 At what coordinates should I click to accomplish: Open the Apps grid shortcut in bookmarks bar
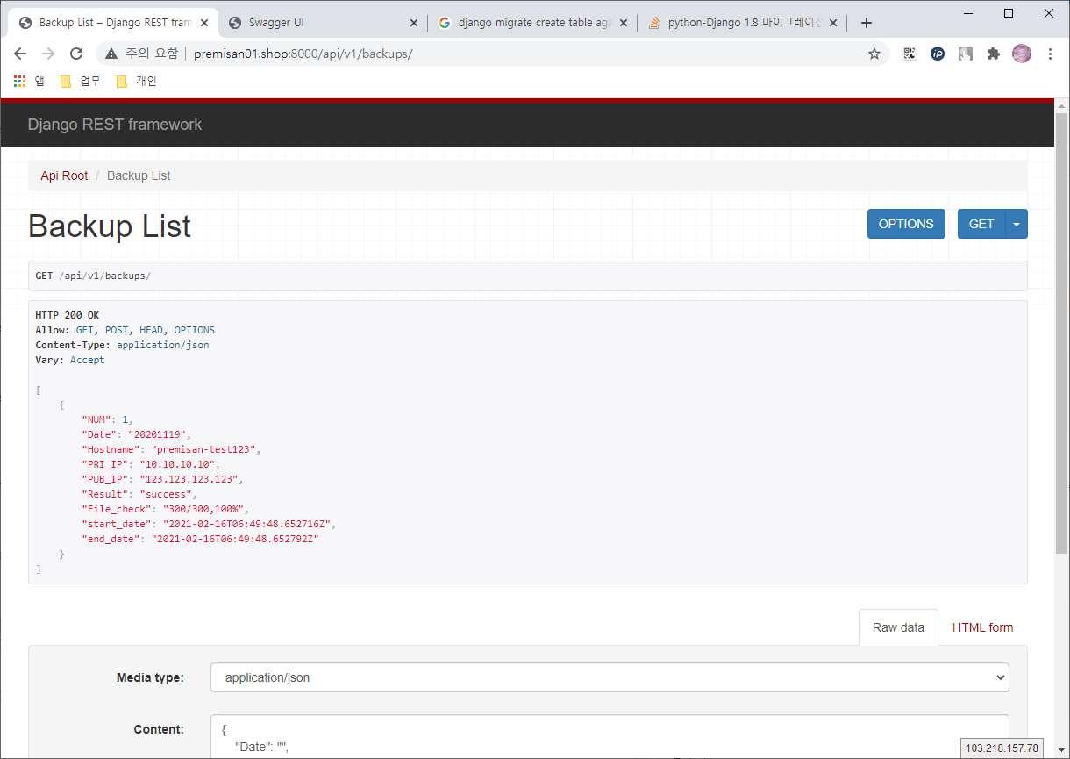[x=29, y=81]
